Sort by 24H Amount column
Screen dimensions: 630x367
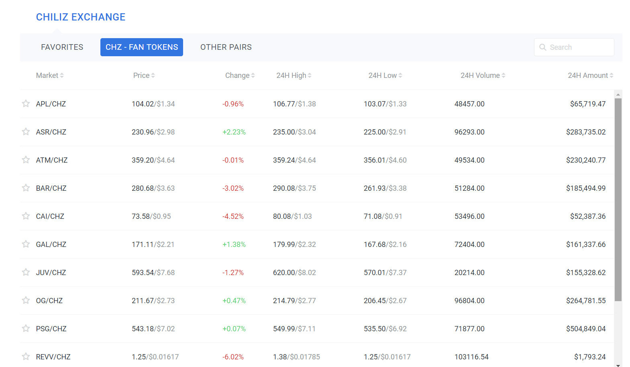pyautogui.click(x=591, y=75)
